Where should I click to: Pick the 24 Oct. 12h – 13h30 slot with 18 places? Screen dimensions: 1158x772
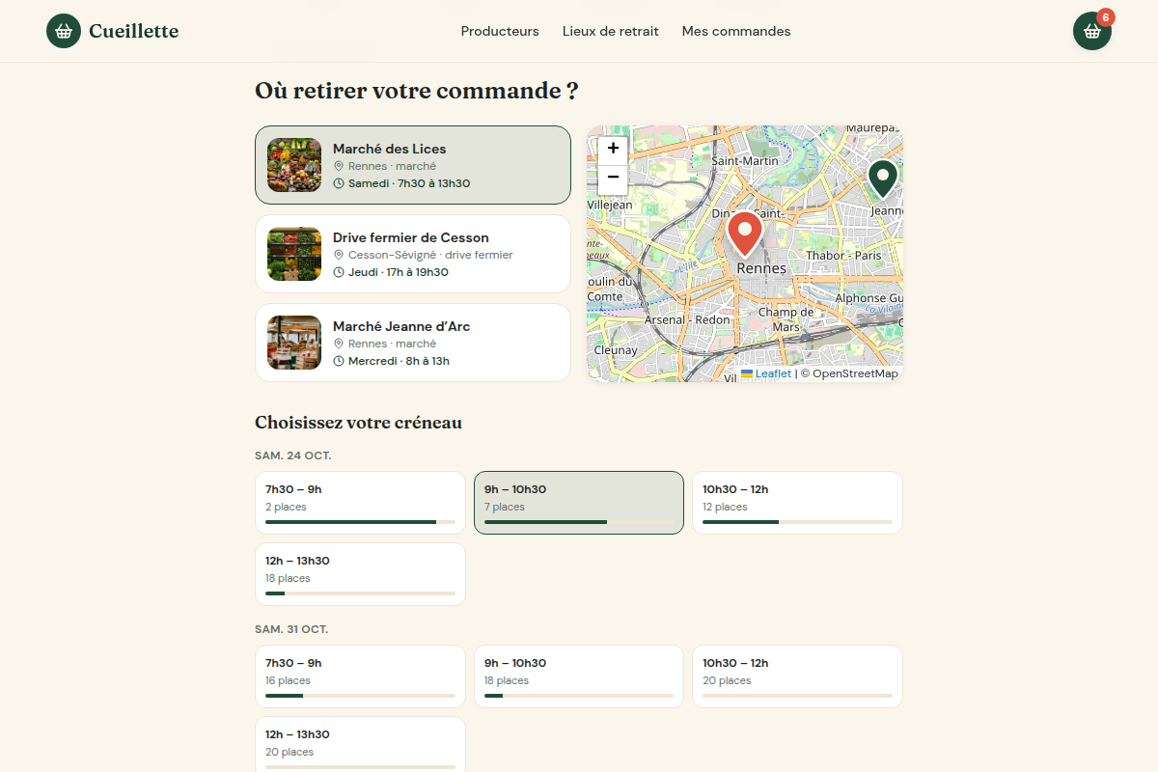[360, 574]
